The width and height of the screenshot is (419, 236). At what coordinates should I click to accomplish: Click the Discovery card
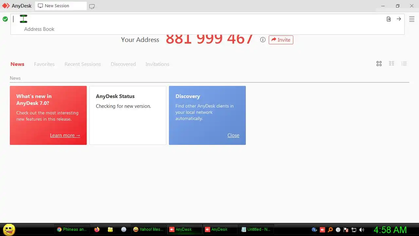pyautogui.click(x=207, y=115)
